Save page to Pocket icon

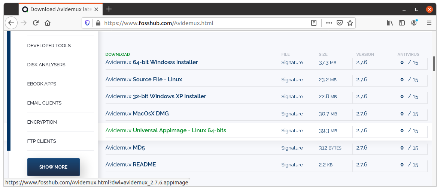(340, 23)
